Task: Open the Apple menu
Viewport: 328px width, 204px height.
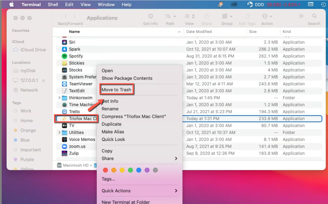Action: coord(12,4)
